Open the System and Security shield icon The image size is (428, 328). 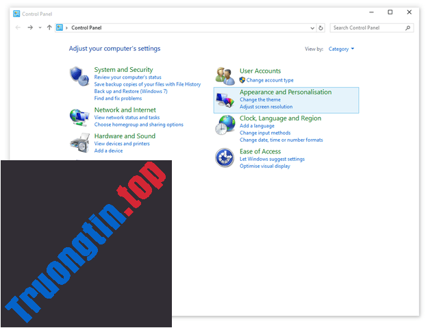point(79,76)
